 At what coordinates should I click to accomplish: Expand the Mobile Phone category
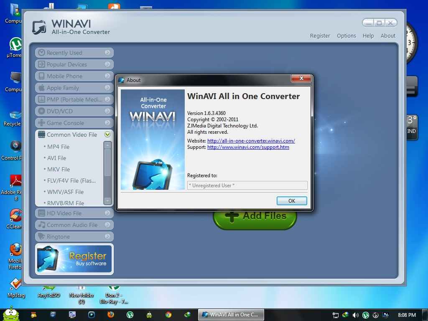[74, 76]
